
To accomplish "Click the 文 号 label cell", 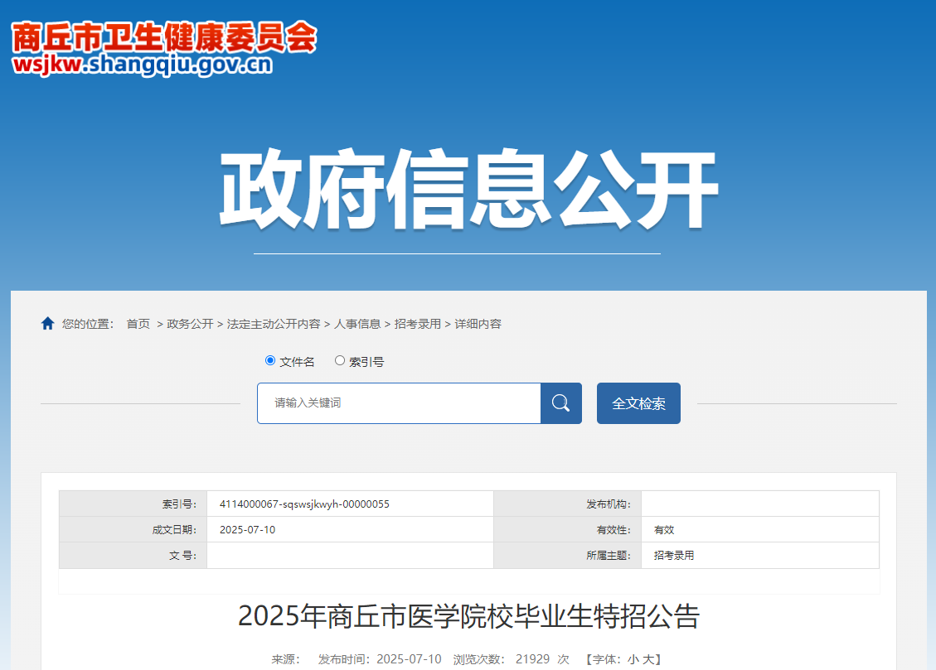I will 133,556.
